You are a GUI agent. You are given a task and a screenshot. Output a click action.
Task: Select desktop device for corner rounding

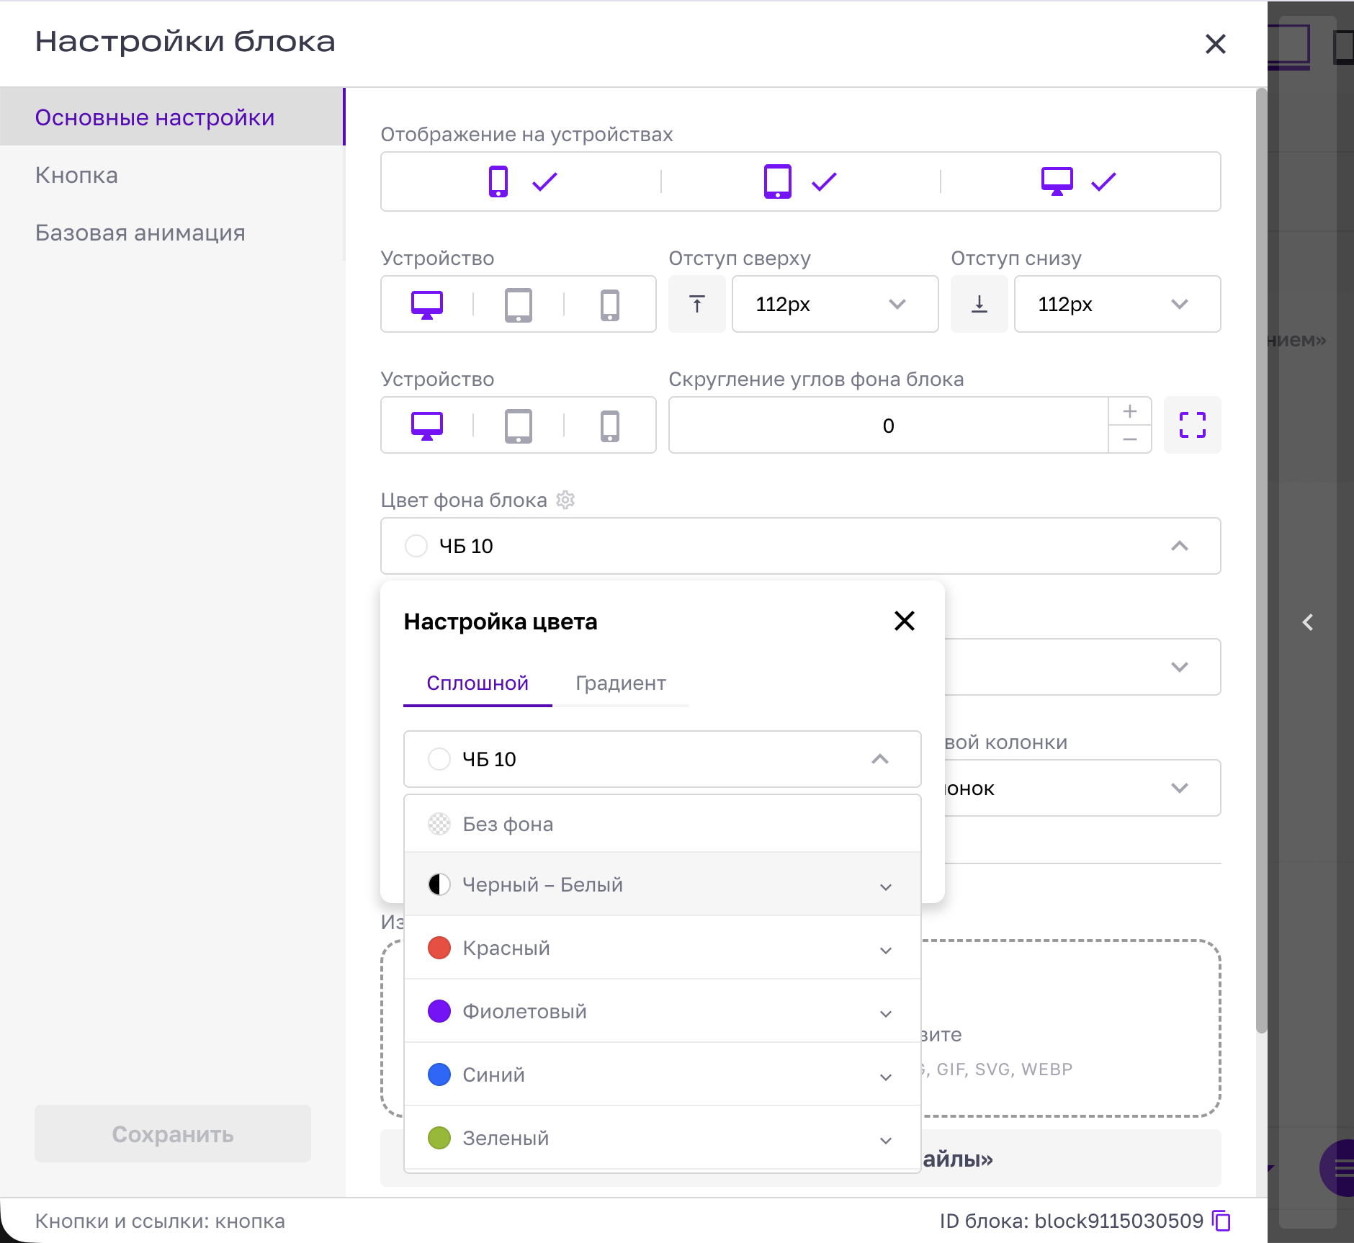click(x=427, y=426)
